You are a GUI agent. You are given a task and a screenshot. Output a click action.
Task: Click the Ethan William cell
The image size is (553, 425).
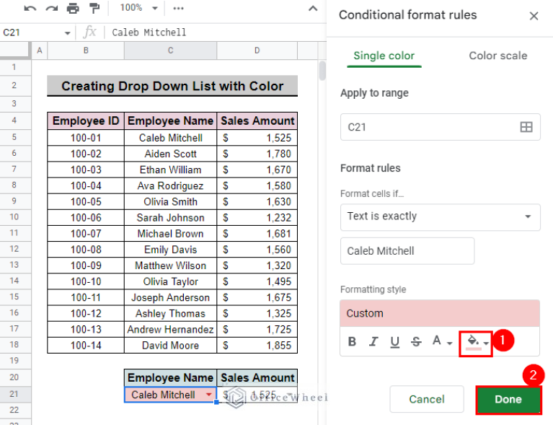170,170
